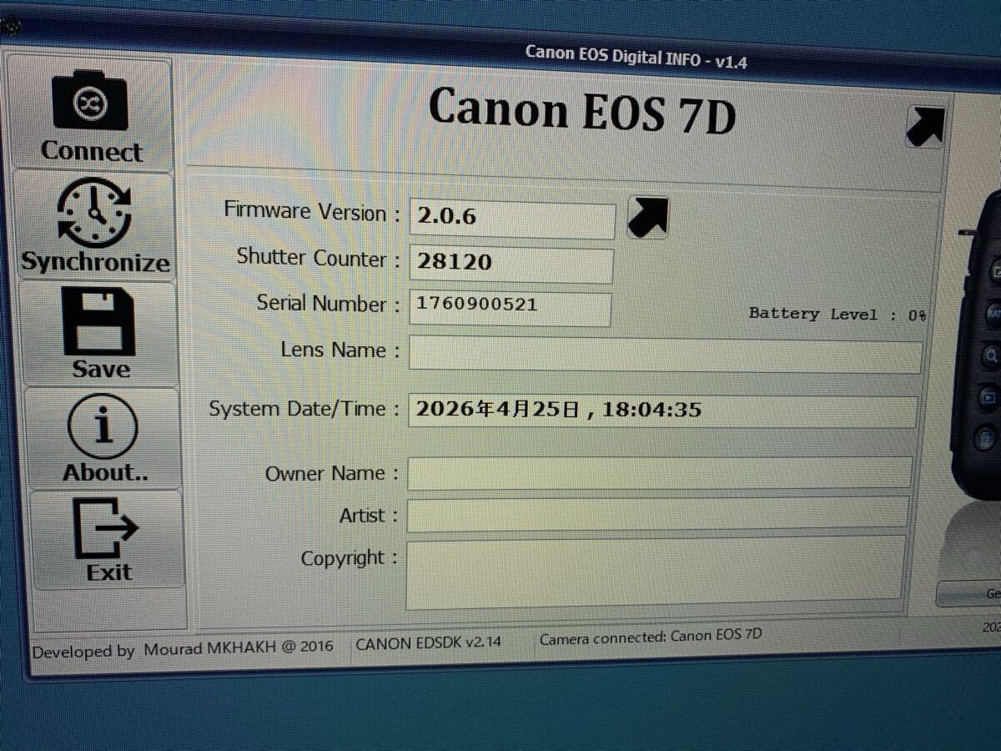Click the System Date/Time field

coord(662,411)
